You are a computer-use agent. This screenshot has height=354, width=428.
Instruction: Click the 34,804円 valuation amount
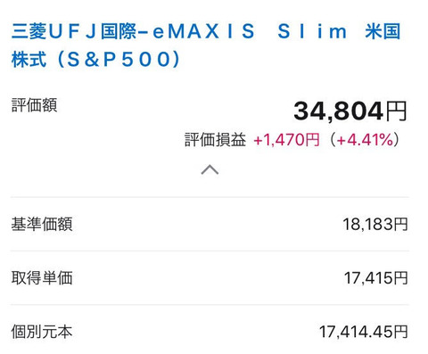(x=350, y=111)
